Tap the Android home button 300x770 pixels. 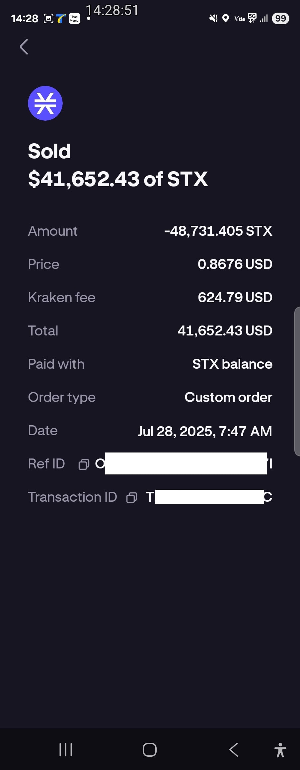pos(150,750)
